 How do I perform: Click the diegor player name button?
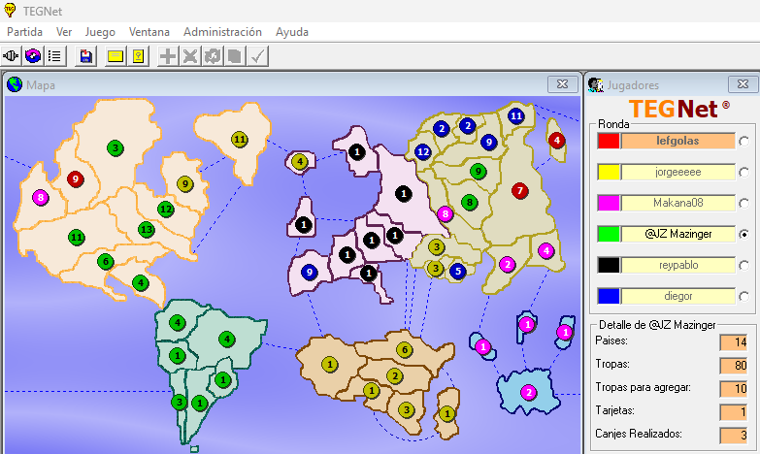[678, 296]
